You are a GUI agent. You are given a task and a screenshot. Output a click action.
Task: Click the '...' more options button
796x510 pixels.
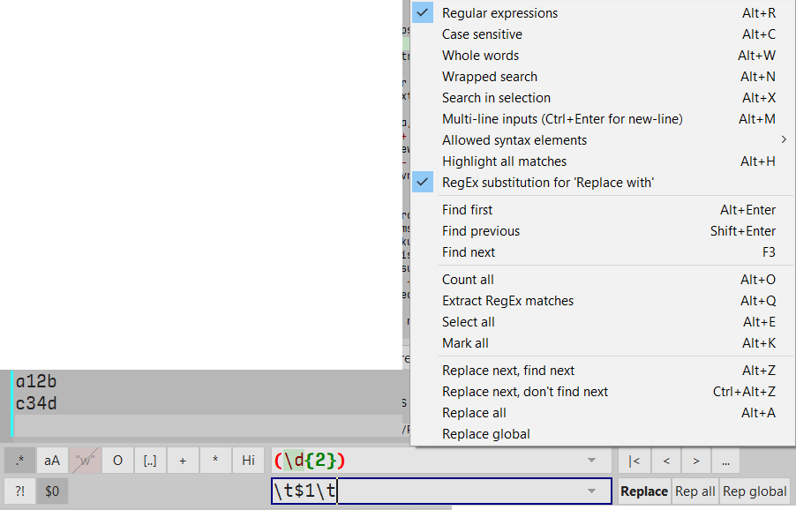pyautogui.click(x=725, y=461)
